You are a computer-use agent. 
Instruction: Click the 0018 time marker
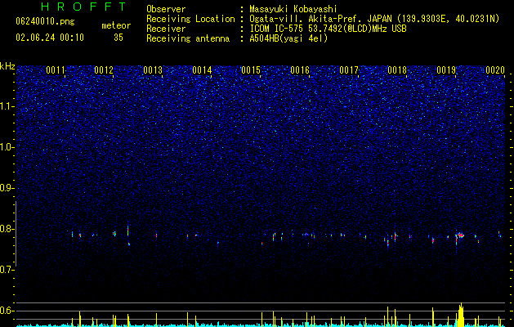coord(397,70)
